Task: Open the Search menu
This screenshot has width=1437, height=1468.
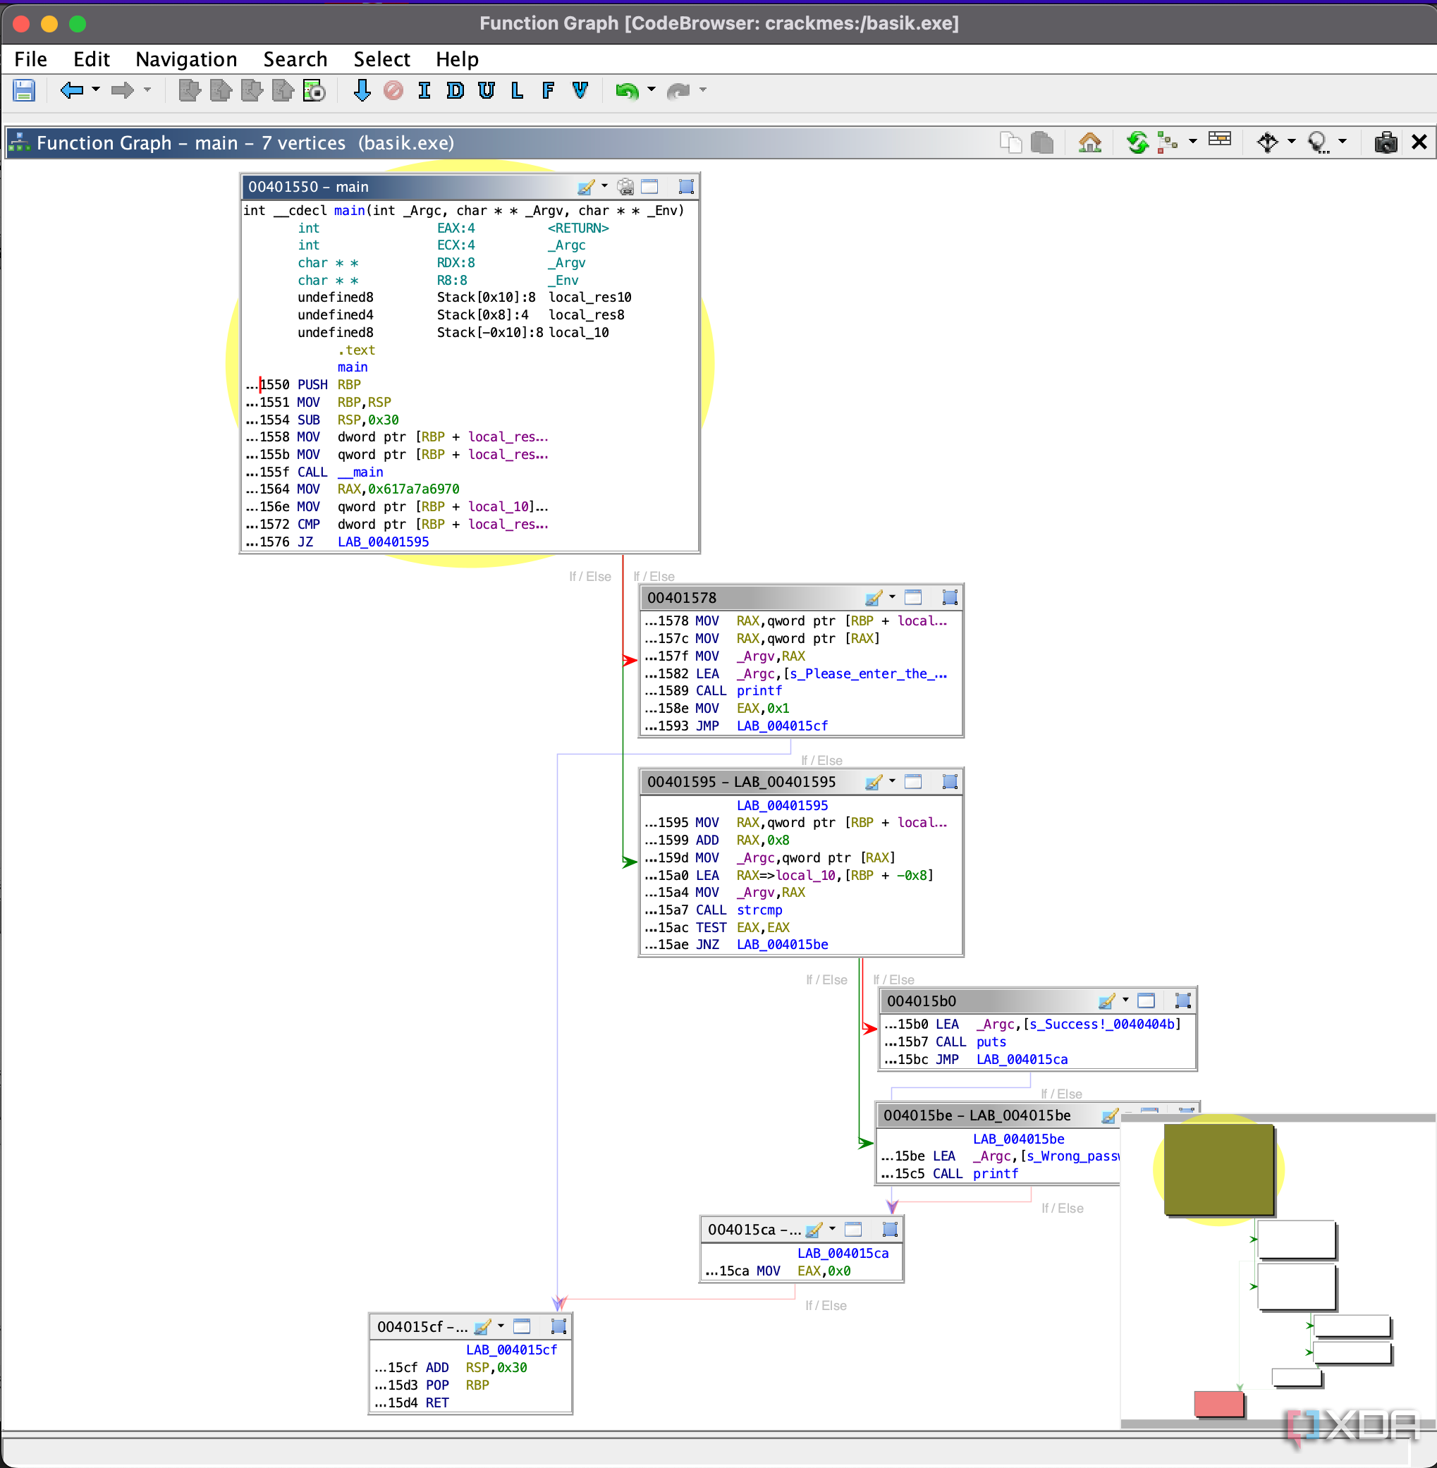Action: click(x=293, y=59)
